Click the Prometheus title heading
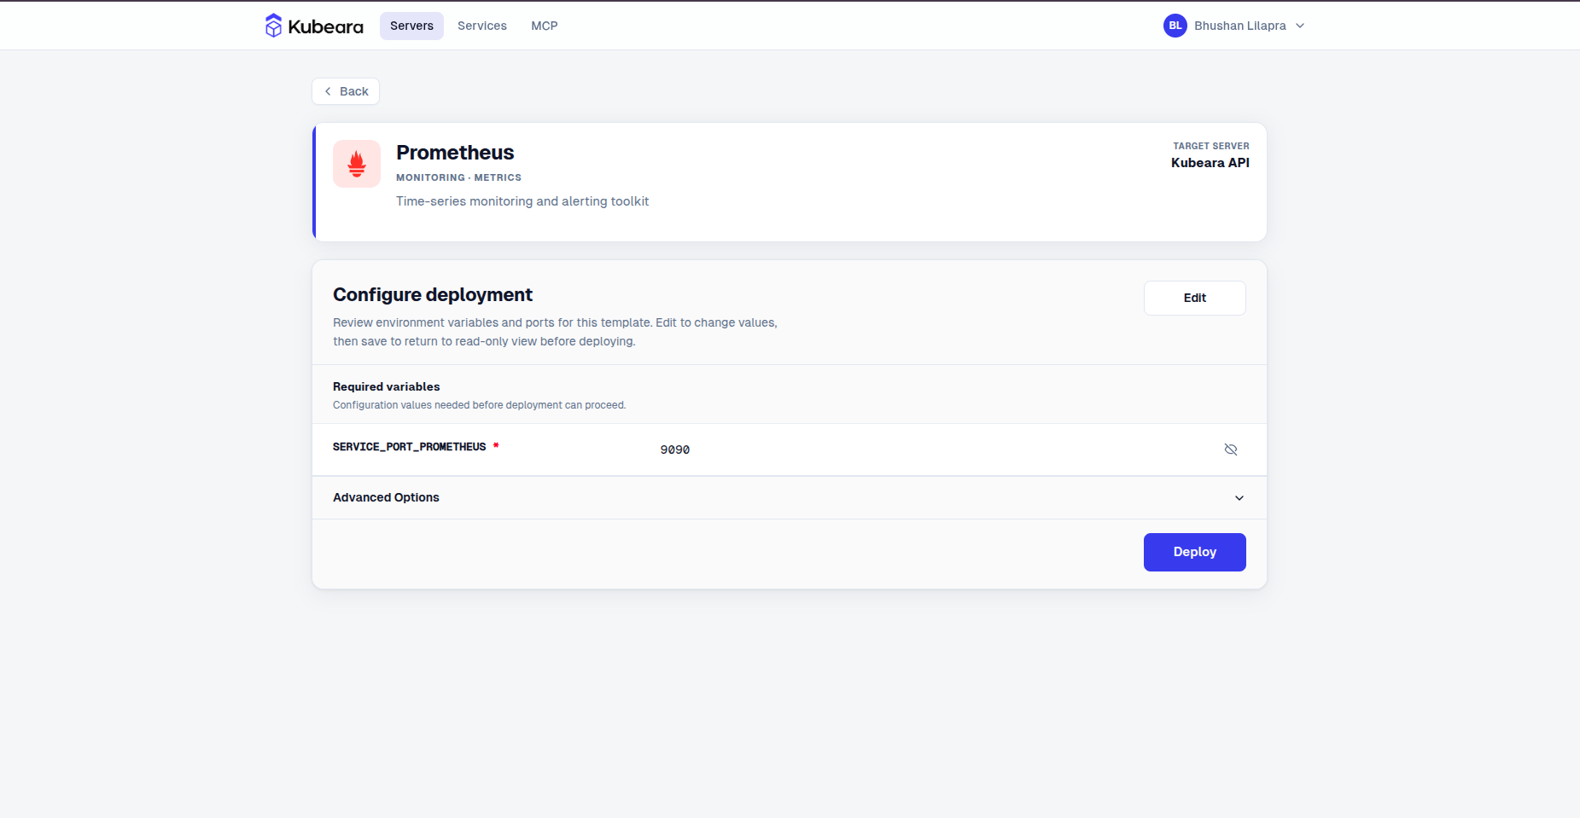The height and width of the screenshot is (818, 1580). [455, 153]
